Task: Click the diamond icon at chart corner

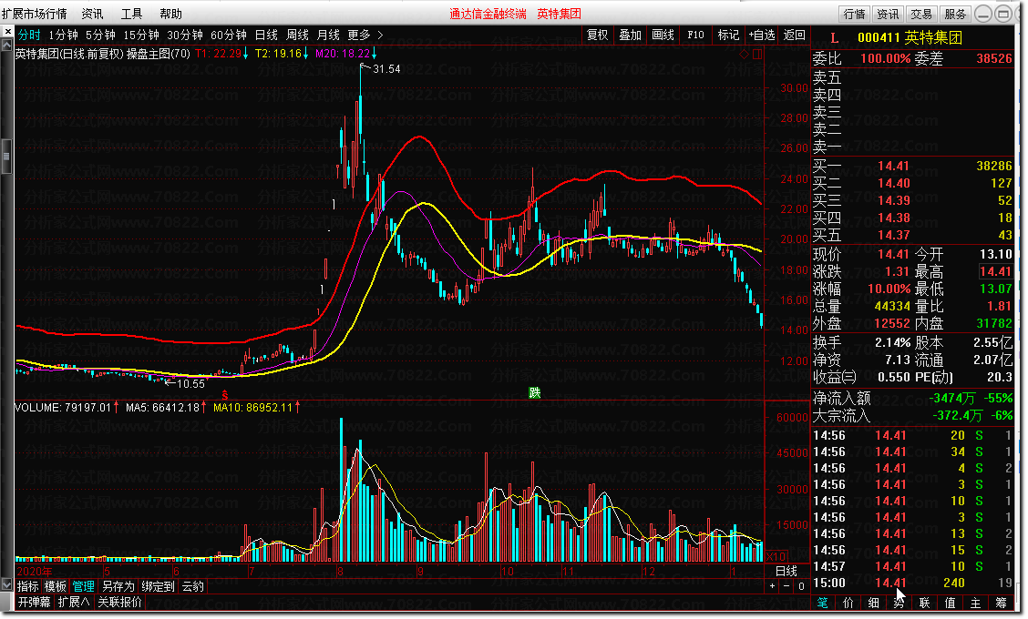Action: coord(745,55)
